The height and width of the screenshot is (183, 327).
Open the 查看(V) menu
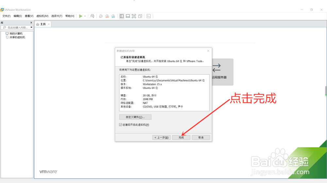pyautogui.click(x=29, y=16)
